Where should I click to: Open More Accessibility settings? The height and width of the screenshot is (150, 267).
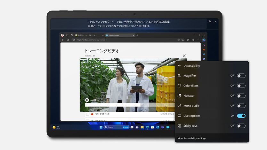click(x=192, y=138)
